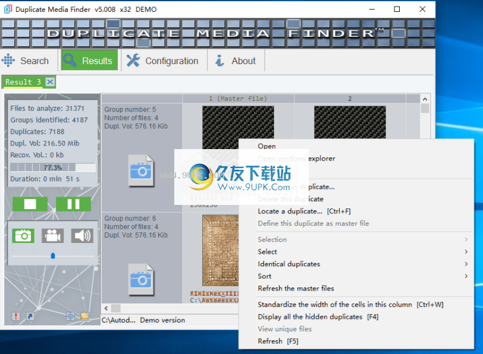483x354 pixels.
Task: Click 'Duration: 0 min 51 s' text
Action: pos(45,179)
